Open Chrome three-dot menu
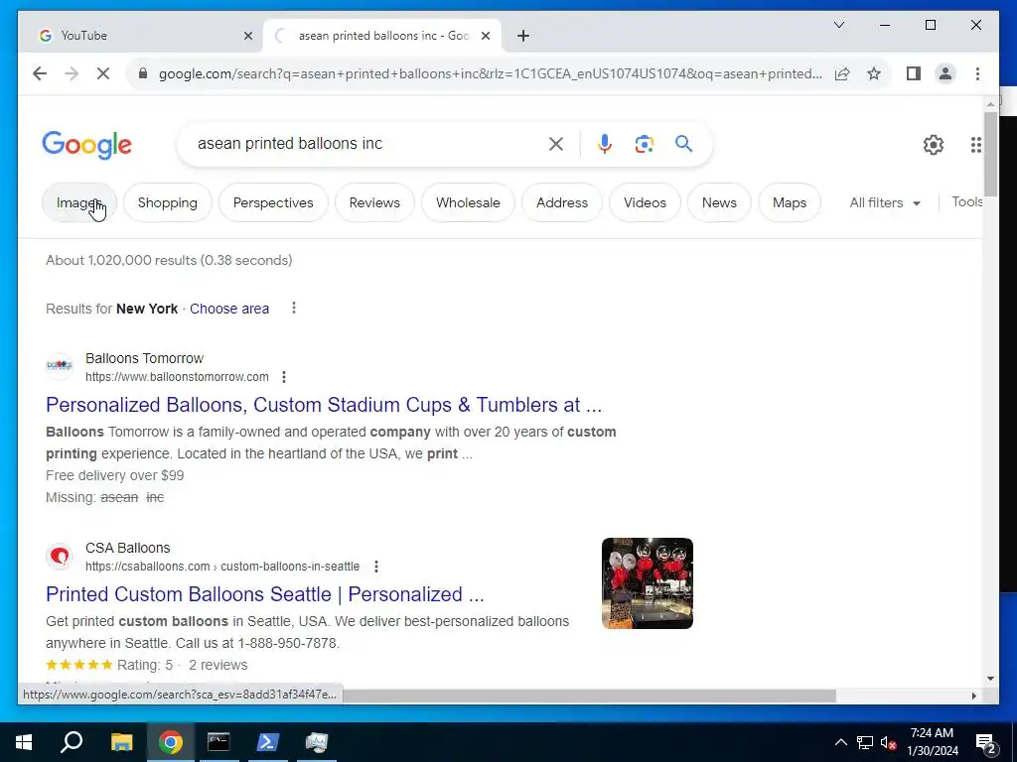 (x=977, y=73)
